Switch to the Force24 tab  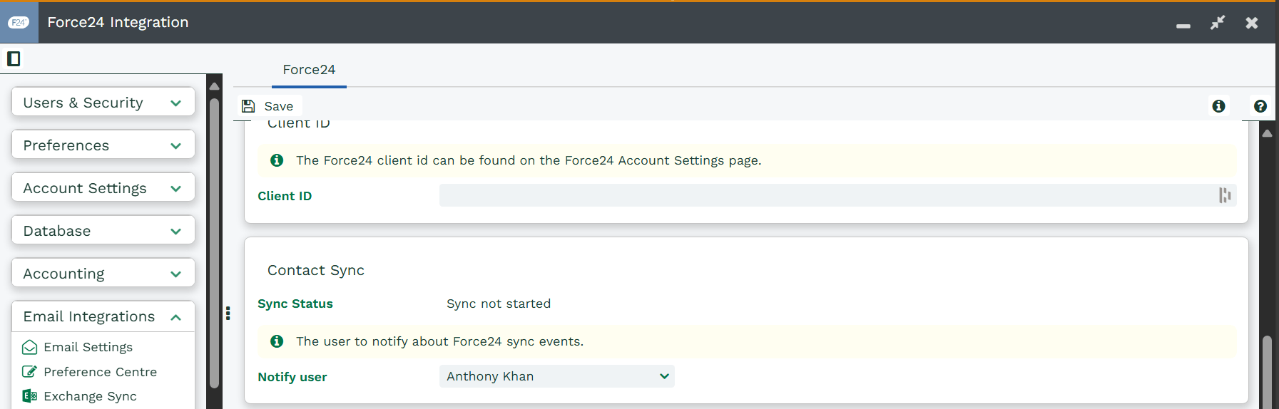point(309,70)
